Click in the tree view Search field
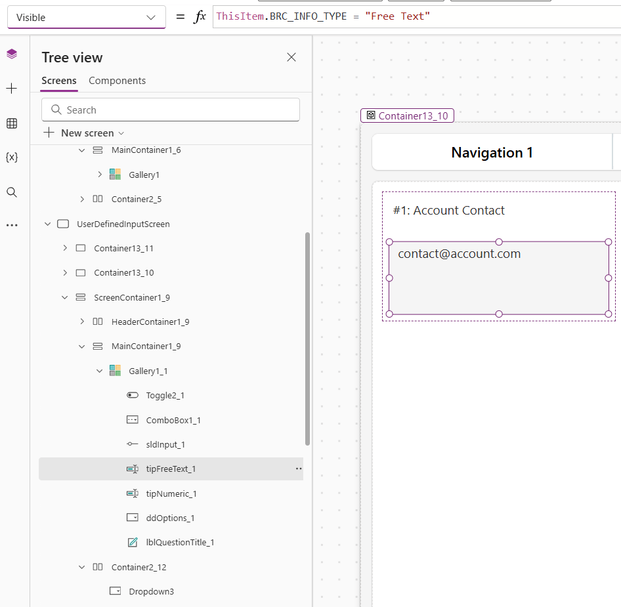The image size is (621, 607). point(171,110)
